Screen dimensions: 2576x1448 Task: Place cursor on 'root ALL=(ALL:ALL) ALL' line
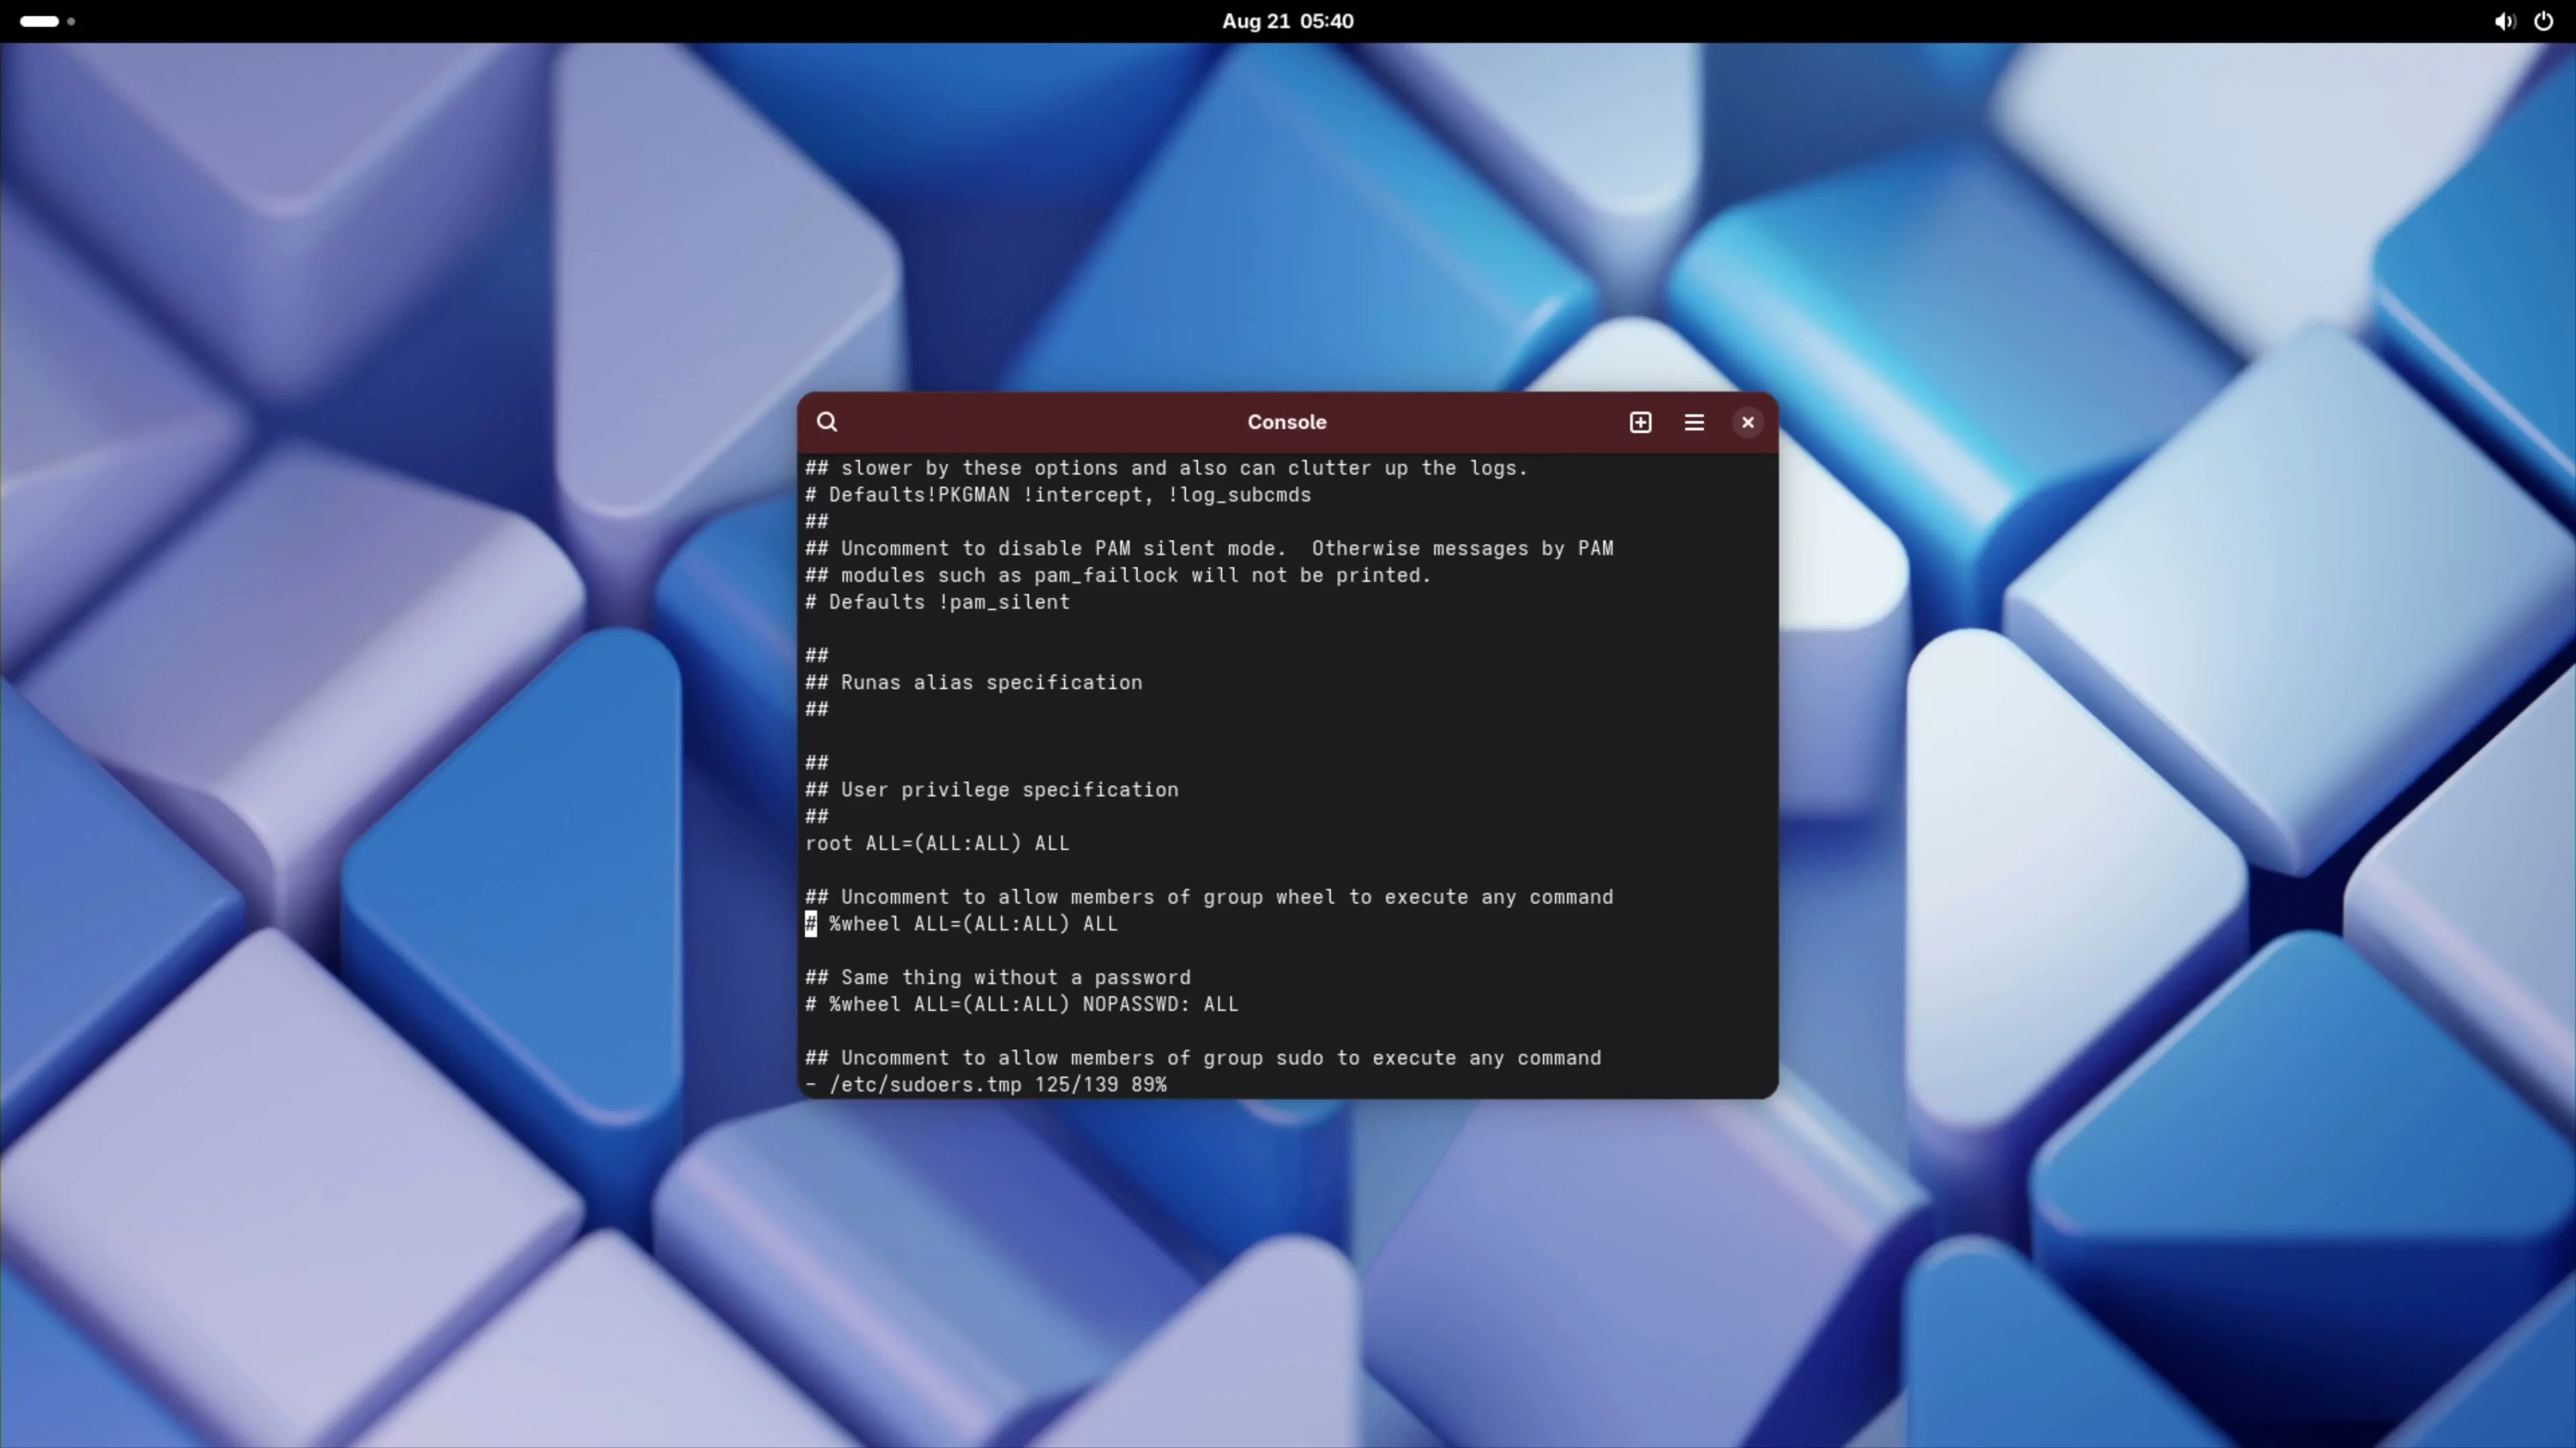[x=937, y=843]
